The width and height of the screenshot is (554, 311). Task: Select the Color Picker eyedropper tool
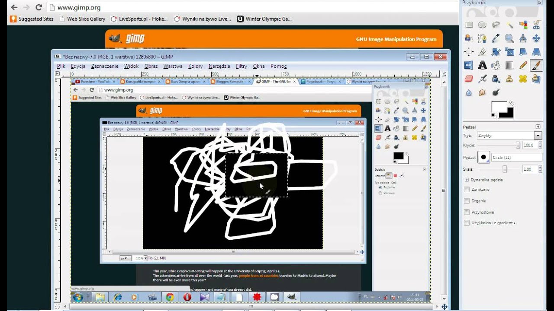pos(496,38)
